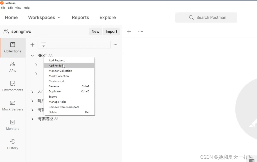
Task: Click the New button
Action: pos(95,32)
